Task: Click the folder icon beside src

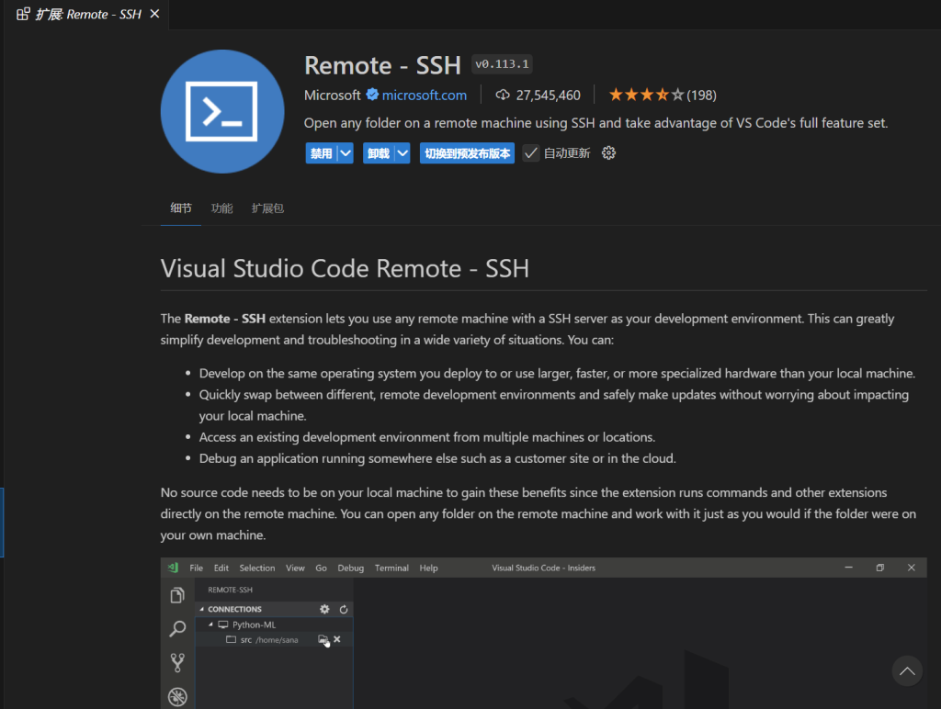Action: 231,639
